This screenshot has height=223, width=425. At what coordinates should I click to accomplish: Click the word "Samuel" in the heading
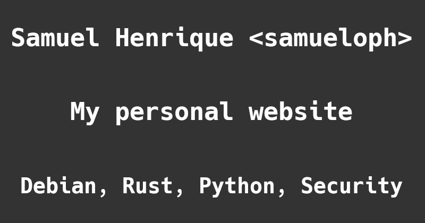tap(55, 38)
